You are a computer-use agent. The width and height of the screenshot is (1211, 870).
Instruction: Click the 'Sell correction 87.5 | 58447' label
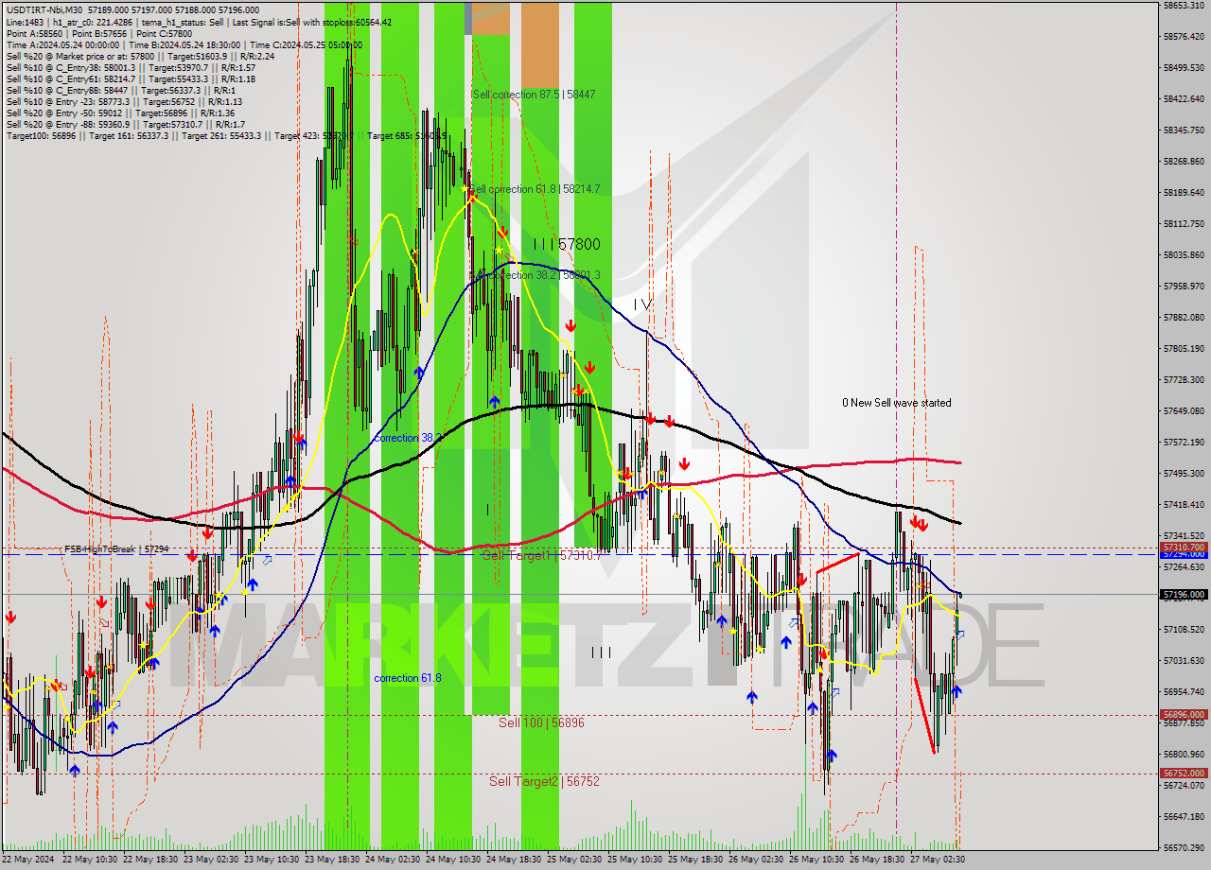[x=534, y=95]
